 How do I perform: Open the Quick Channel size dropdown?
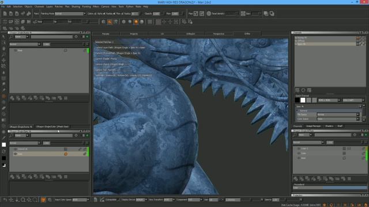329,100
